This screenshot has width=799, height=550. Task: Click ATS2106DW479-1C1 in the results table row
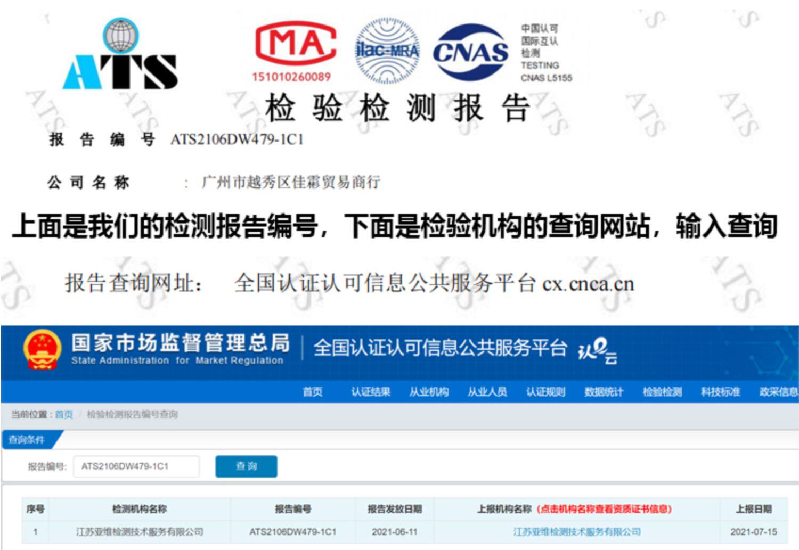[x=293, y=531]
